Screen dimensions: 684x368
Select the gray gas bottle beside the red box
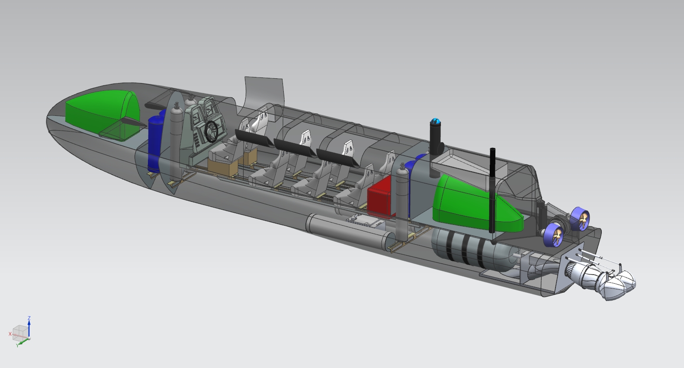(401, 195)
